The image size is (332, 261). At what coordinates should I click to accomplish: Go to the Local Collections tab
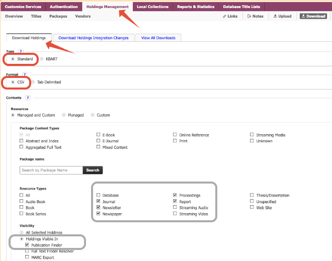click(x=152, y=7)
